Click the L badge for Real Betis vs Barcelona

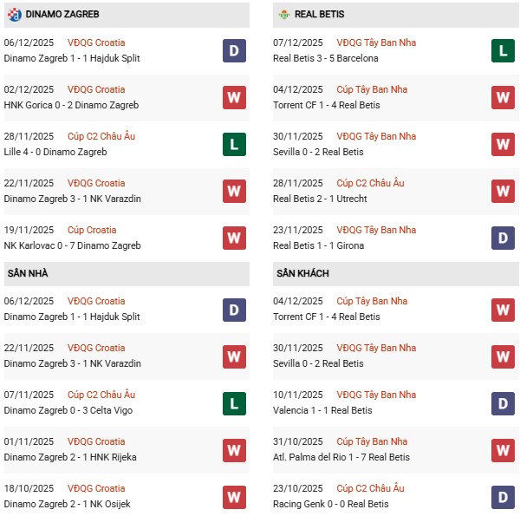(504, 50)
